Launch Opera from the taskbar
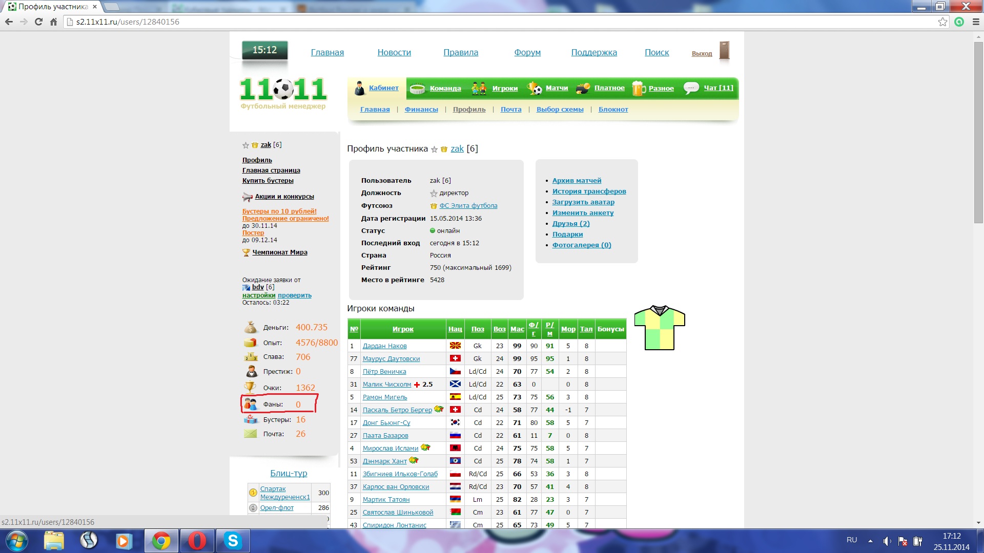Image resolution: width=984 pixels, height=553 pixels. coord(197,541)
